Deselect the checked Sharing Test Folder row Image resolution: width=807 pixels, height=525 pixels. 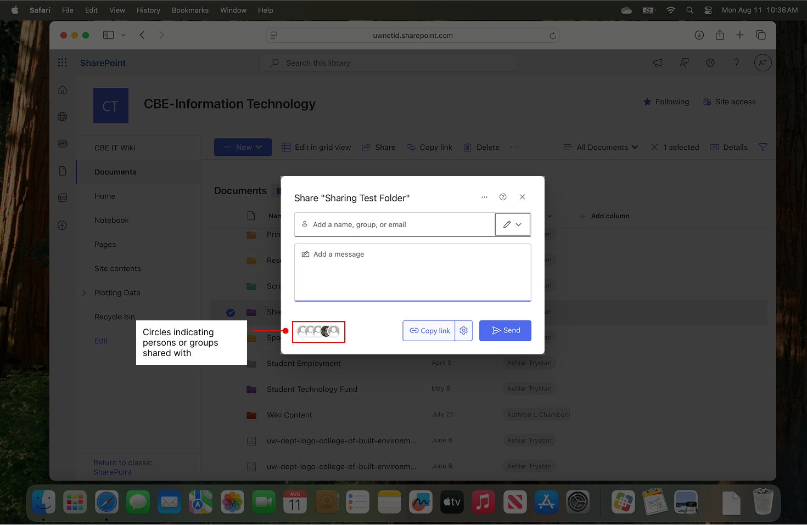[231, 313]
